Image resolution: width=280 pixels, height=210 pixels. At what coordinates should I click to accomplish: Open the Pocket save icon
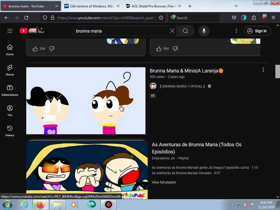(x=234, y=17)
